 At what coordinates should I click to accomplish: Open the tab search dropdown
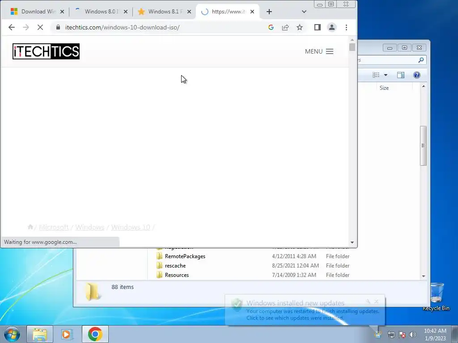[304, 12]
